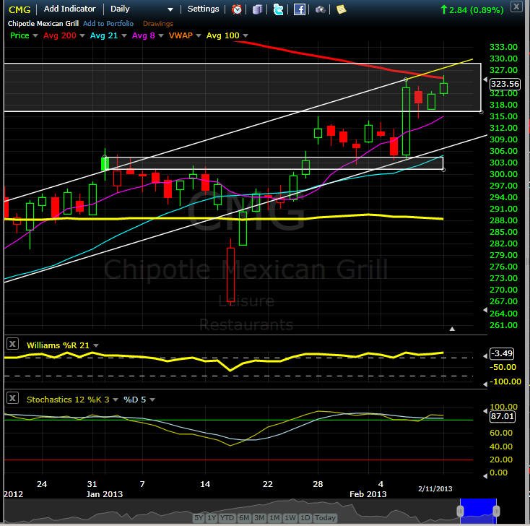530x526 pixels.
Task: Click the Add Indicator button
Action: tap(69, 9)
